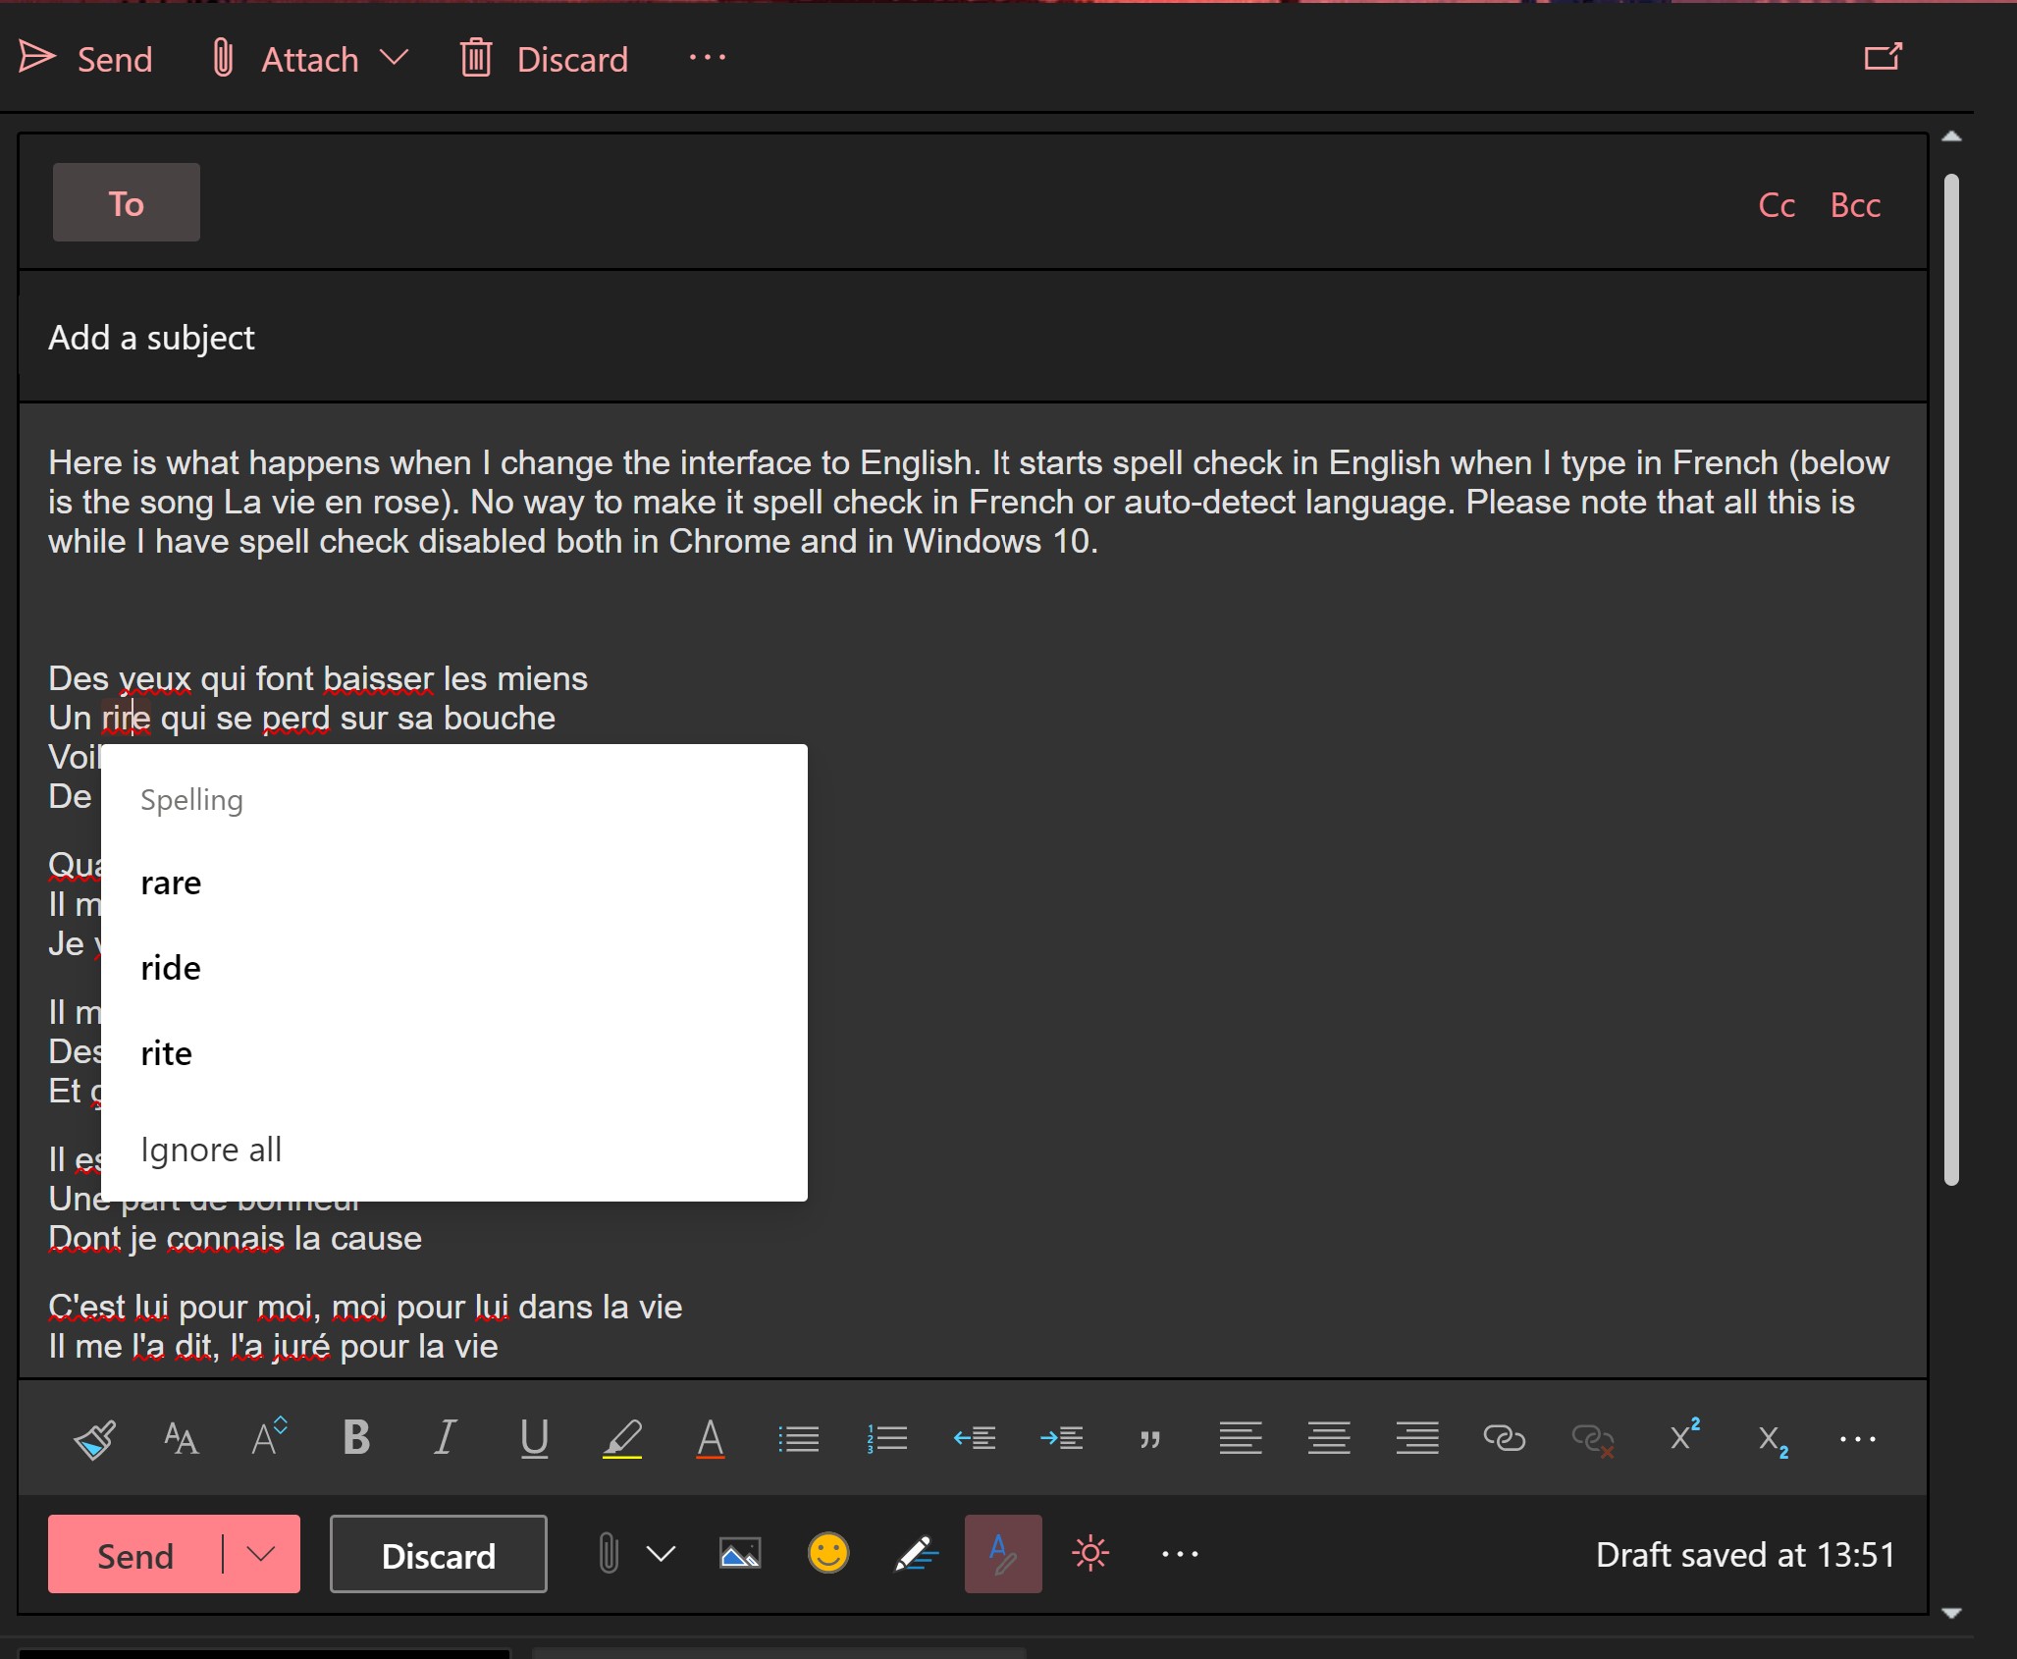Open the Signature pen tool
Image resolution: width=2017 pixels, height=1659 pixels.
click(916, 1554)
